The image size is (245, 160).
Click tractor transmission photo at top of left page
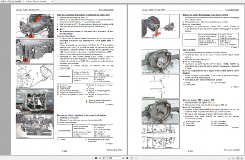coord(35,26)
